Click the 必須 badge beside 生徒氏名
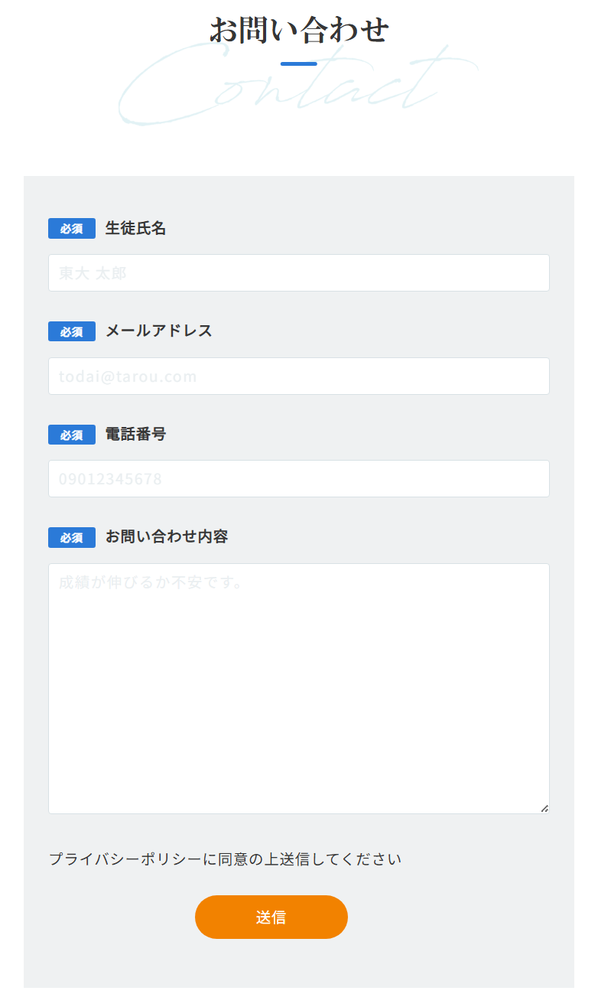Image resolution: width=598 pixels, height=1007 pixels. pyautogui.click(x=72, y=229)
